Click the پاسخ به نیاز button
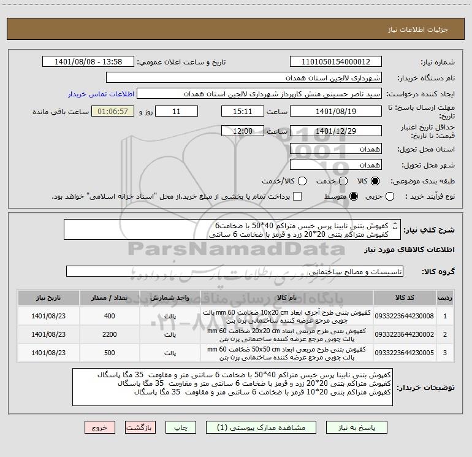This screenshot has width=472, height=457. 357,428
